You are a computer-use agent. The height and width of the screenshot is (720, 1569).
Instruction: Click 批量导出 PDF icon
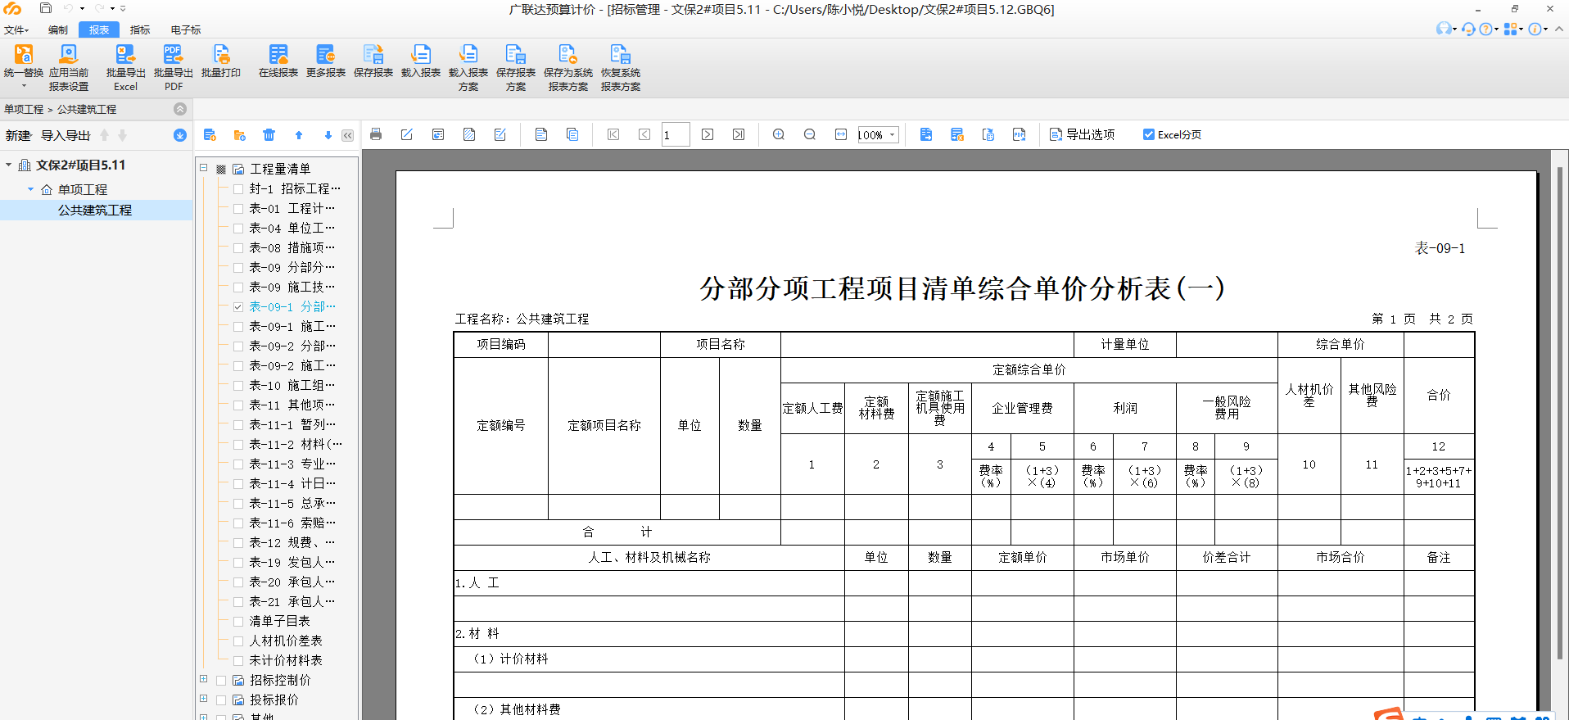173,55
